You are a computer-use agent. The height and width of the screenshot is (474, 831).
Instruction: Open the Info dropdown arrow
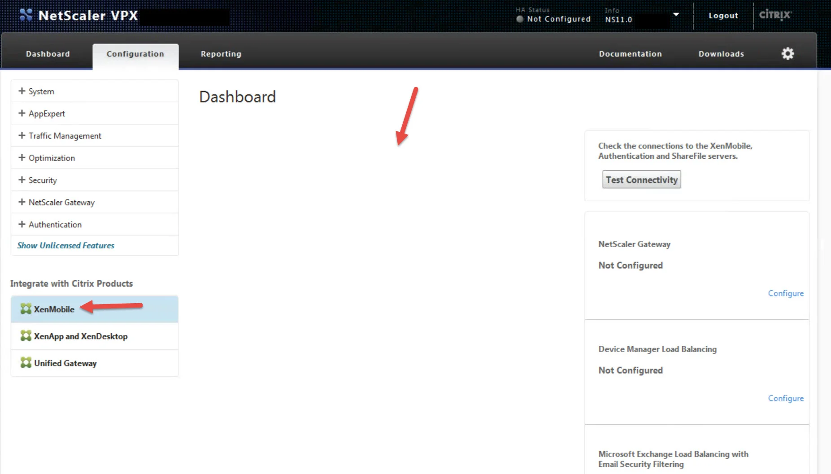[x=676, y=15]
